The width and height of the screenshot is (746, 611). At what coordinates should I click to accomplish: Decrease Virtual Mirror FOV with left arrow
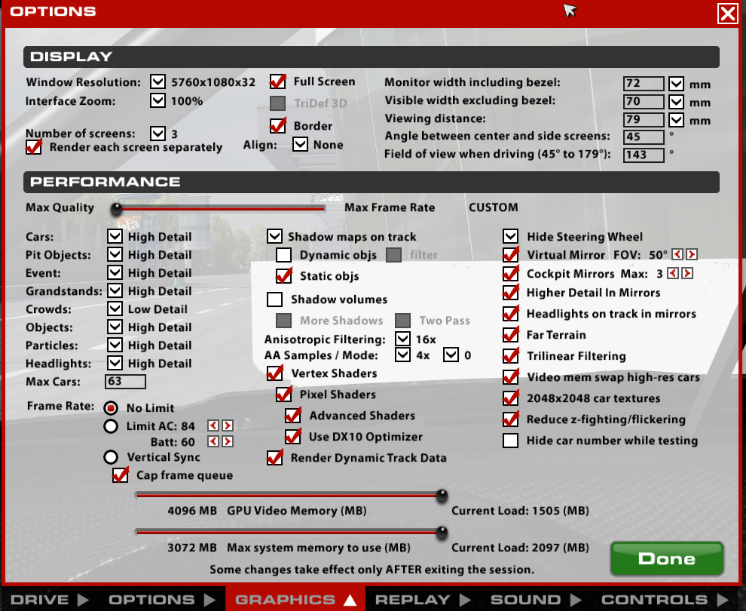coord(677,254)
